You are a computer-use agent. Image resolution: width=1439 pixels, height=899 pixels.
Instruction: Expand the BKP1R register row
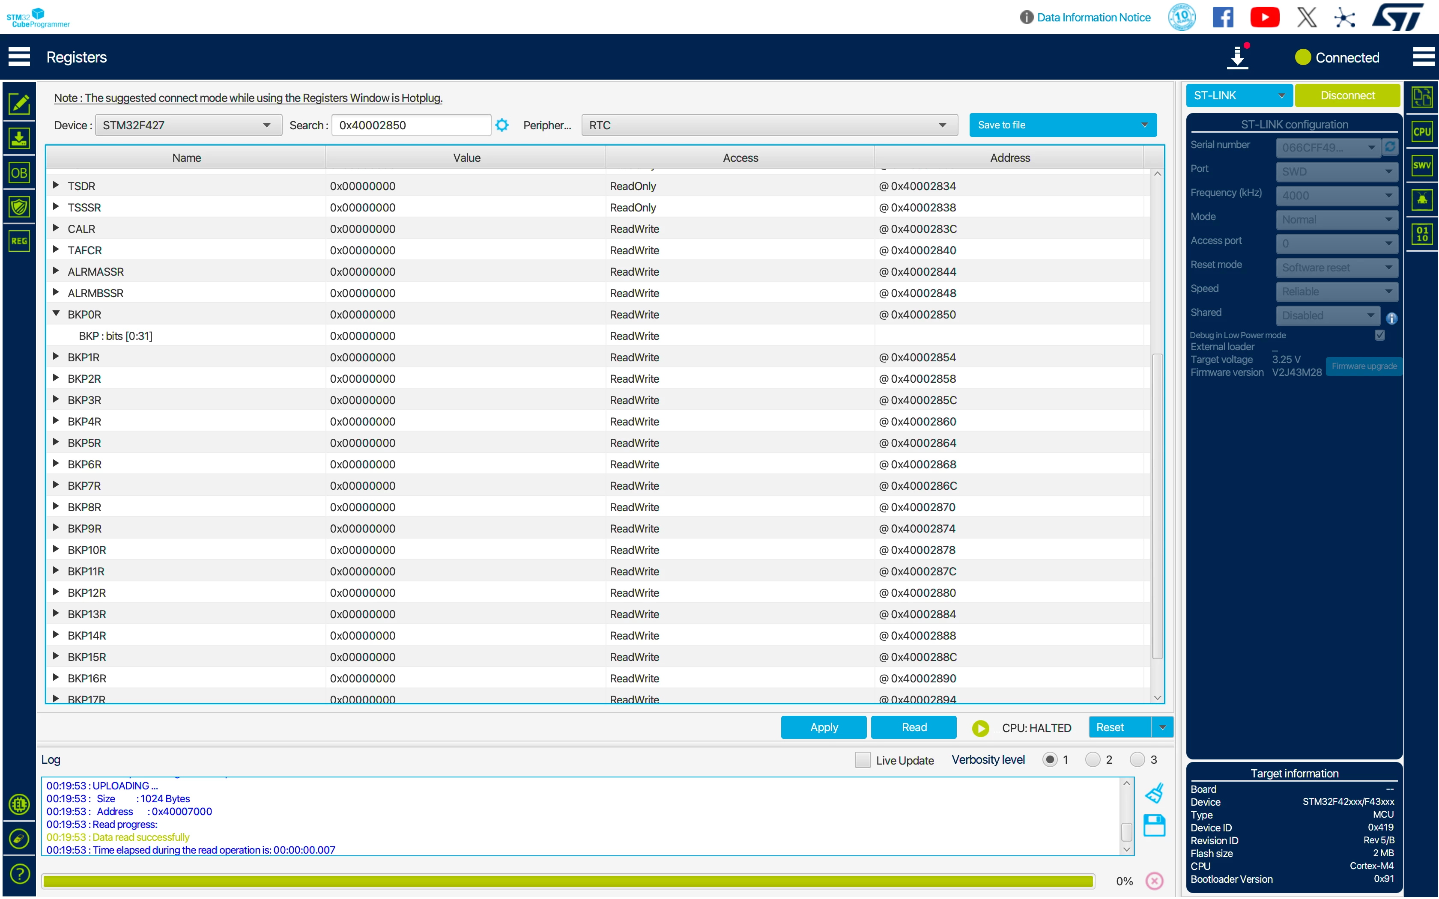click(56, 356)
